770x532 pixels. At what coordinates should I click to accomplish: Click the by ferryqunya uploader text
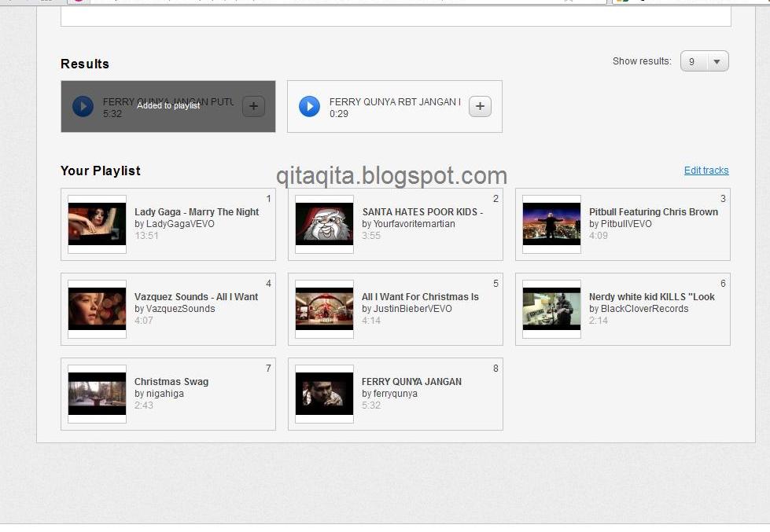pyautogui.click(x=389, y=394)
